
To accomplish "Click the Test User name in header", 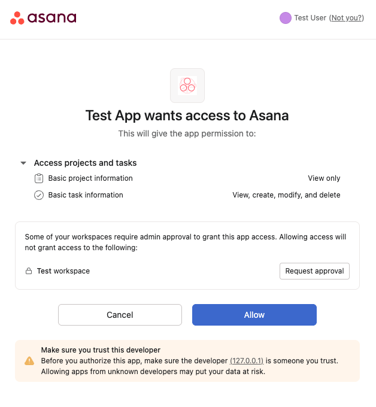I will tap(310, 18).
